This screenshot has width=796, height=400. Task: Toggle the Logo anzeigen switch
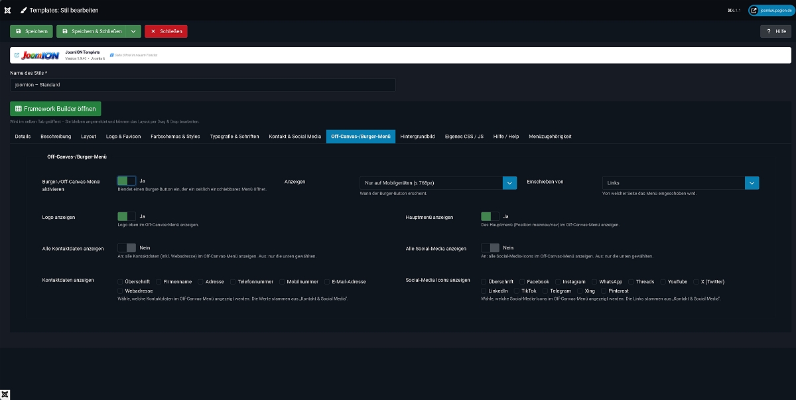pos(127,216)
